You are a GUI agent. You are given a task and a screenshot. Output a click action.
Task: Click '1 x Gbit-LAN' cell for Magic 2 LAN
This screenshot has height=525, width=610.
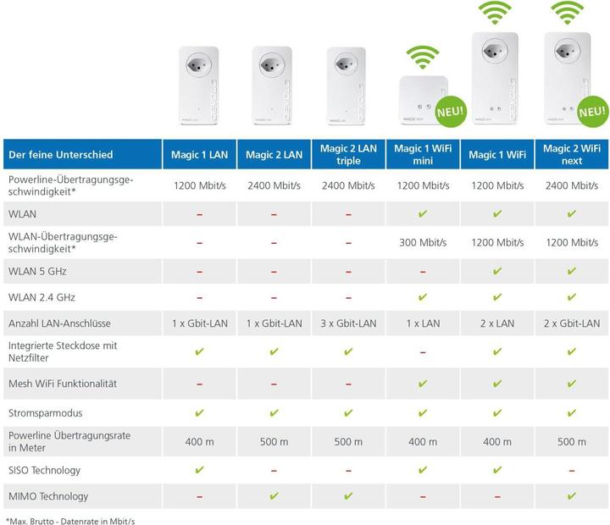coord(274,323)
